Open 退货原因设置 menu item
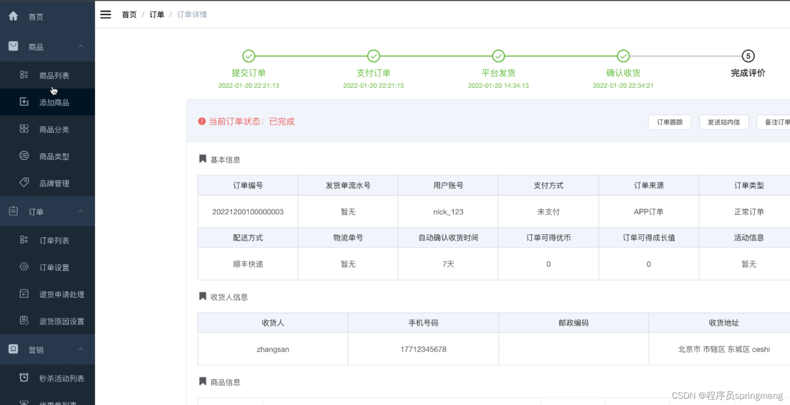The width and height of the screenshot is (790, 405). pyautogui.click(x=62, y=321)
